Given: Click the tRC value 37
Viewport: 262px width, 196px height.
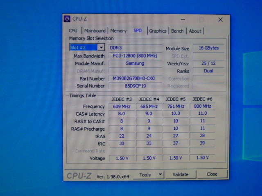Looking at the screenshot, I should point(176,143).
